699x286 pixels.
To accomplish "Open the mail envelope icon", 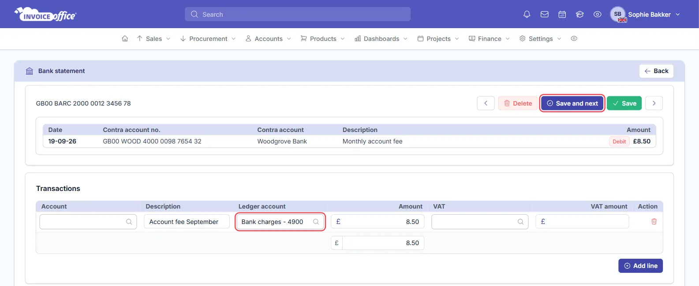I will point(545,15).
